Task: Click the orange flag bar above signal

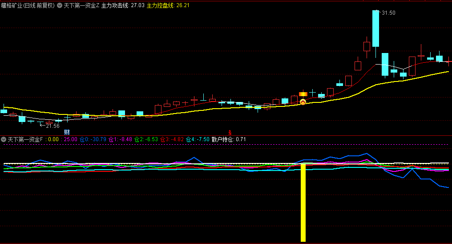Action: [x=303, y=94]
